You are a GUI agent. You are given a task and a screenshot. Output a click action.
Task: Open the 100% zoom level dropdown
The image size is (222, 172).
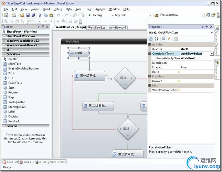[x=39, y=21]
